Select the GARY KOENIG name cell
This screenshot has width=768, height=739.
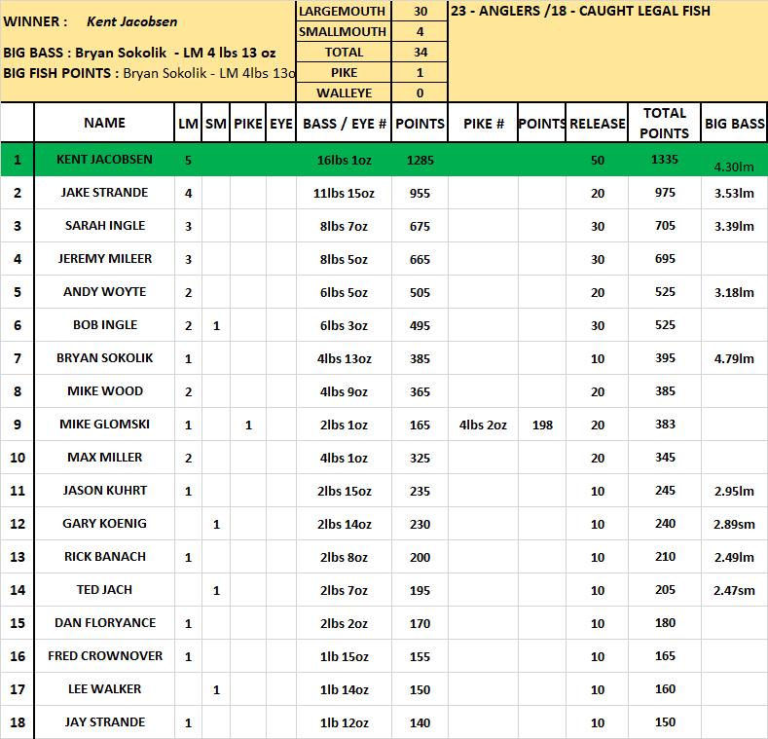pos(104,523)
